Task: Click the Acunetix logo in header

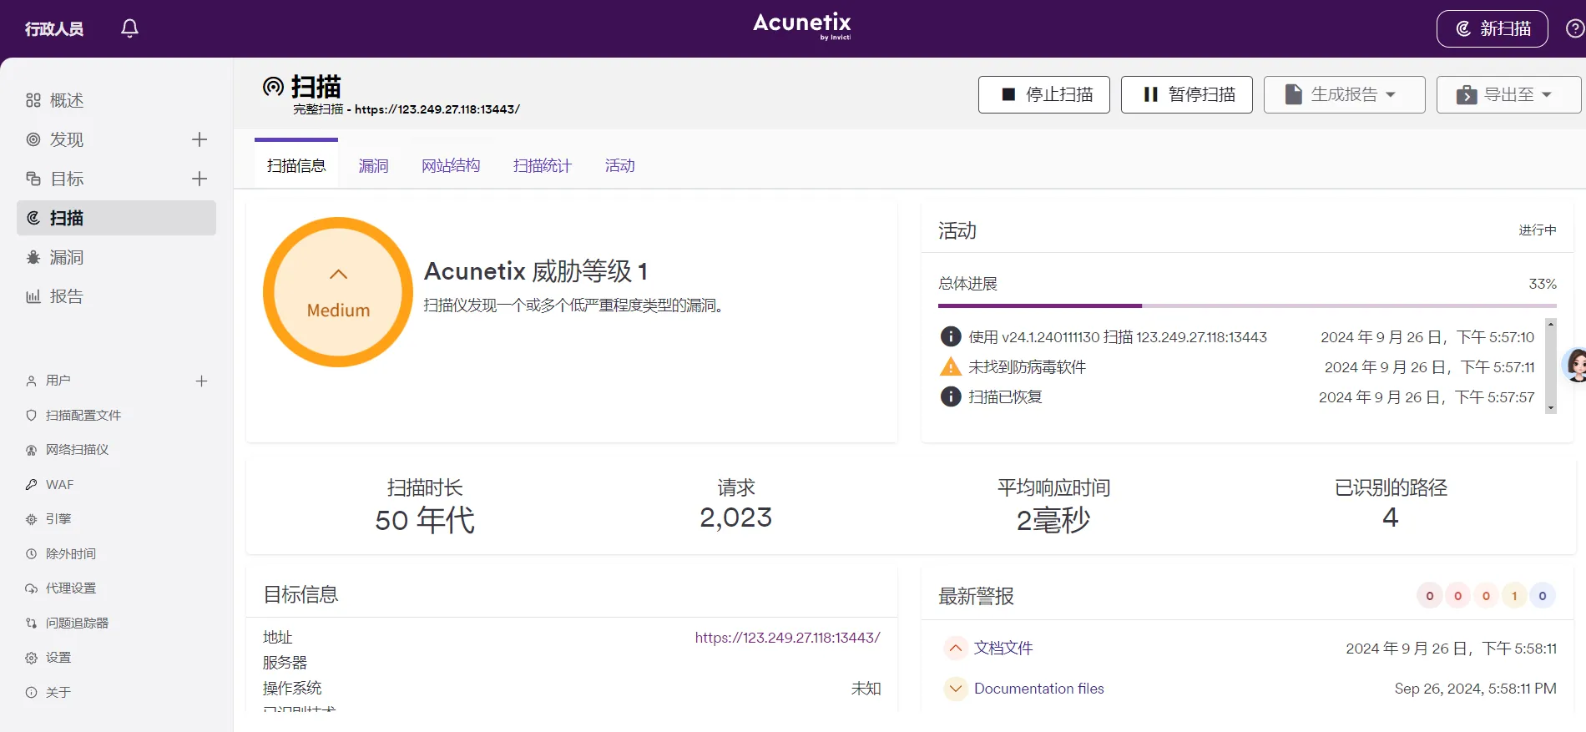Action: [x=802, y=25]
